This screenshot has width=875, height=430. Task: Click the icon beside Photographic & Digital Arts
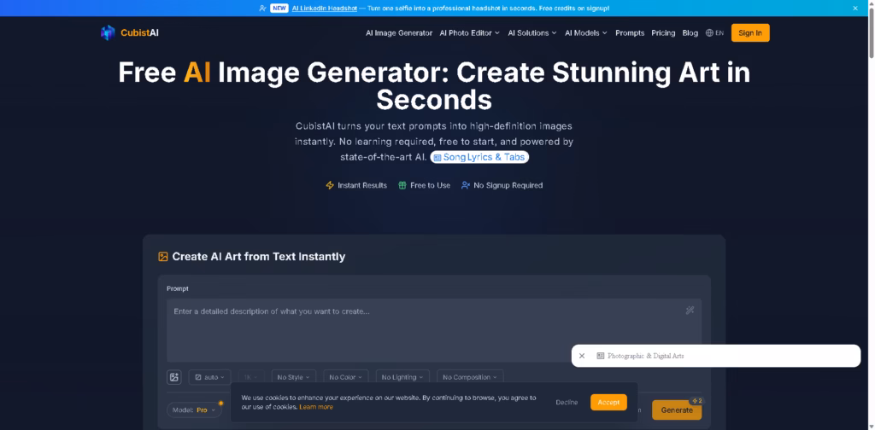pyautogui.click(x=601, y=356)
